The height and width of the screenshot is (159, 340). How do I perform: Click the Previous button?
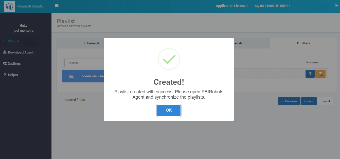(x=289, y=101)
